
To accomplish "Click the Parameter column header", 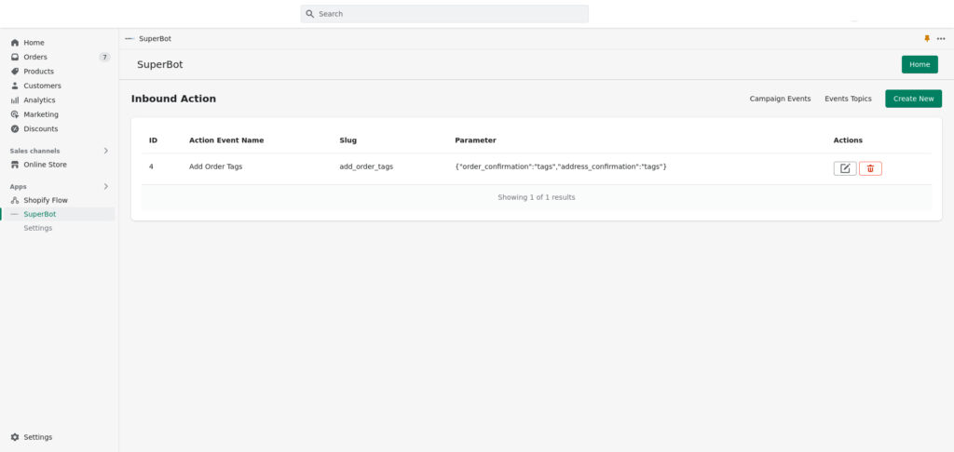I will (x=475, y=140).
